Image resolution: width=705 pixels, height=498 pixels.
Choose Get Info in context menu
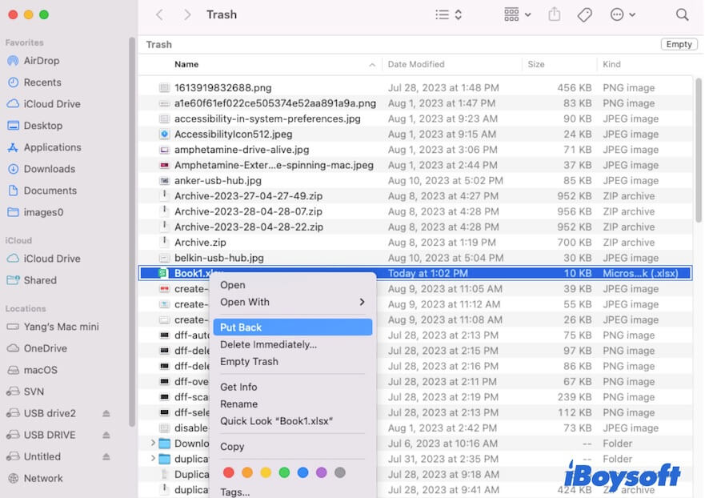click(238, 387)
